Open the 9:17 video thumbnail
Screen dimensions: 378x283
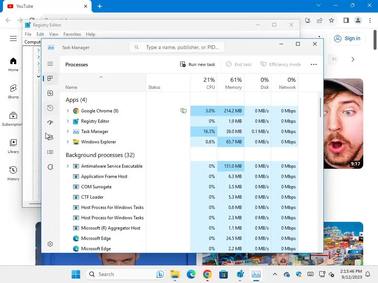(343, 123)
